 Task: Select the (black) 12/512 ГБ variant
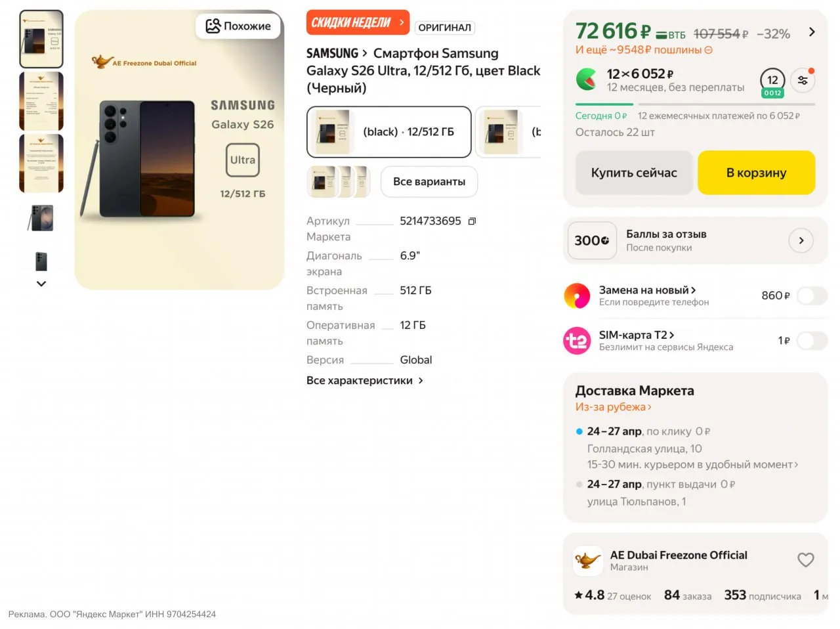coord(389,132)
